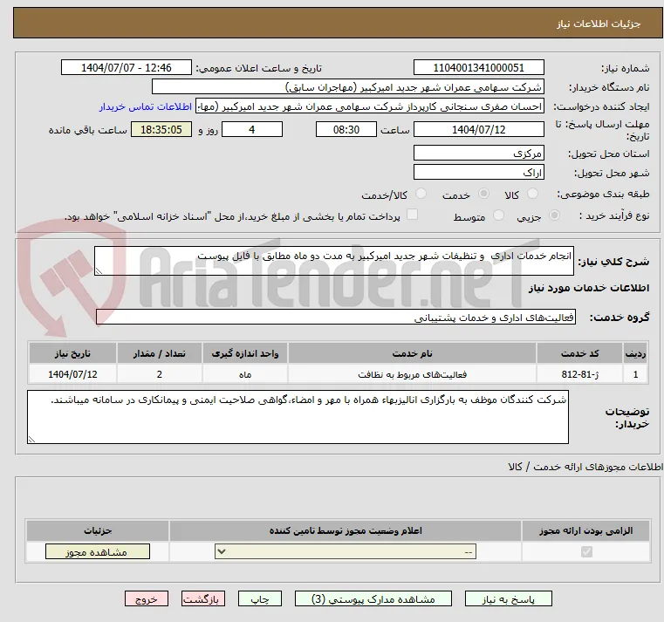
Task: Click the announcement date field 1404/07/07 - 12:46
Action: tap(127, 68)
